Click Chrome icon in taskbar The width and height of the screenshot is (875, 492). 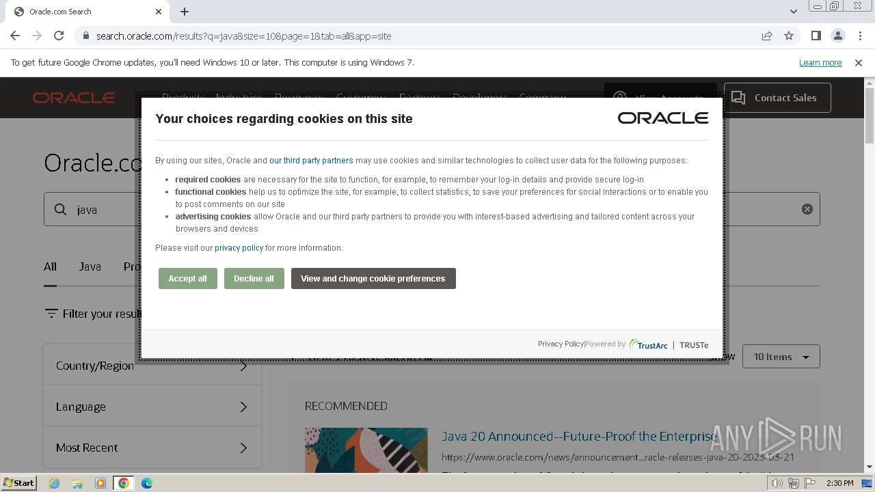click(123, 483)
